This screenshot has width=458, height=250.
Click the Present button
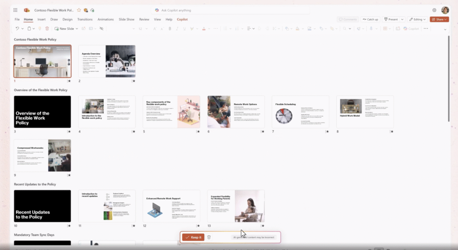click(x=391, y=19)
